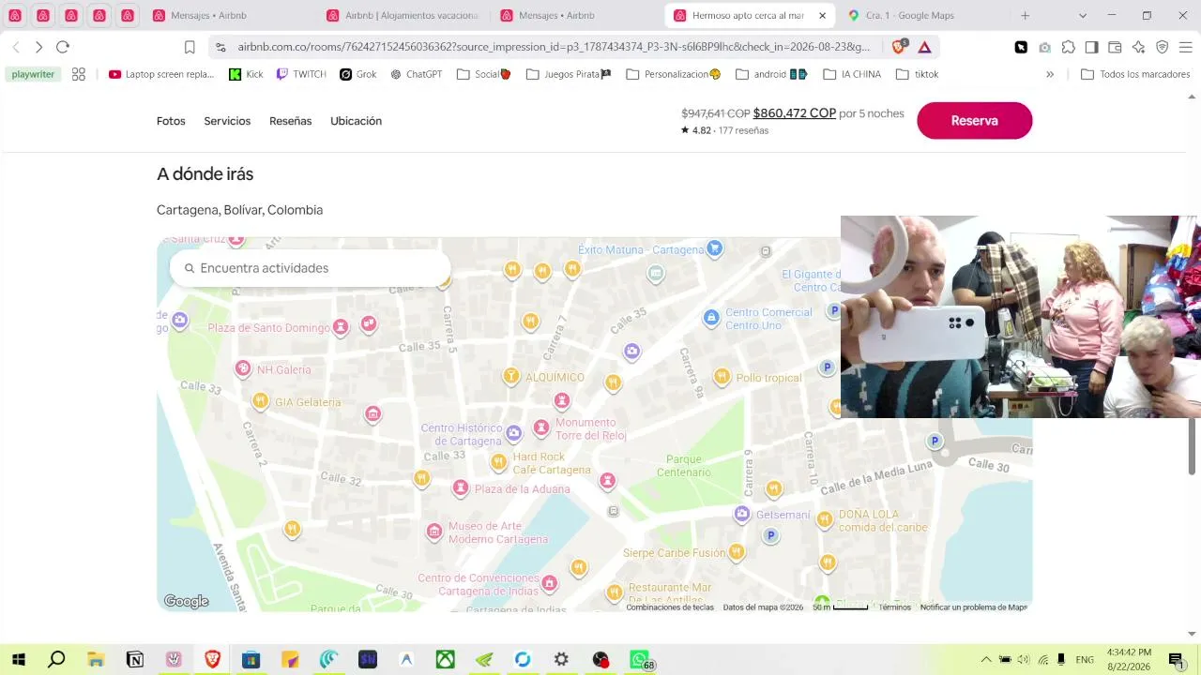
Task: Open the ChatGPT bookmark
Action: 416,74
